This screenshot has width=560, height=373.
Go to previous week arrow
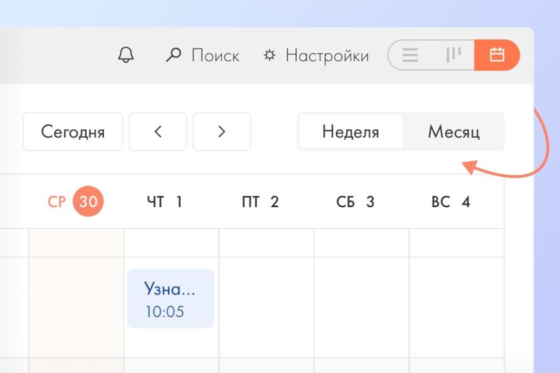click(x=158, y=131)
